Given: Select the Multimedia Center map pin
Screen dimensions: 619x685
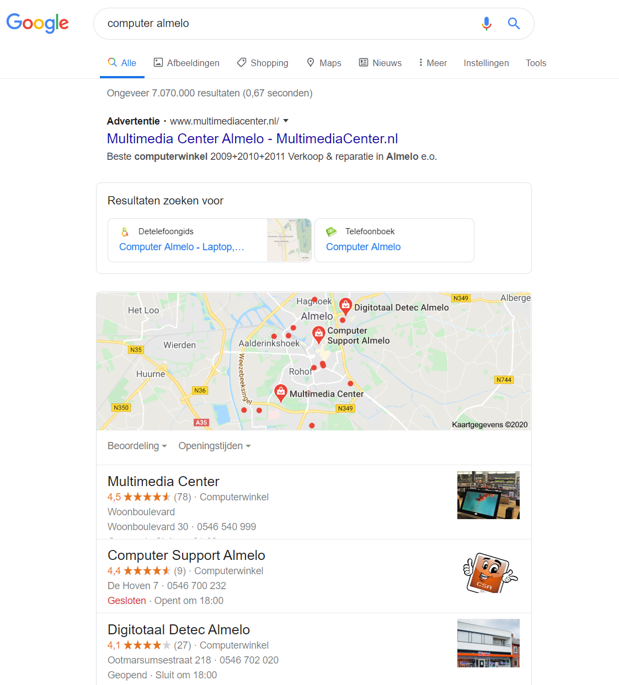Looking at the screenshot, I should [281, 393].
